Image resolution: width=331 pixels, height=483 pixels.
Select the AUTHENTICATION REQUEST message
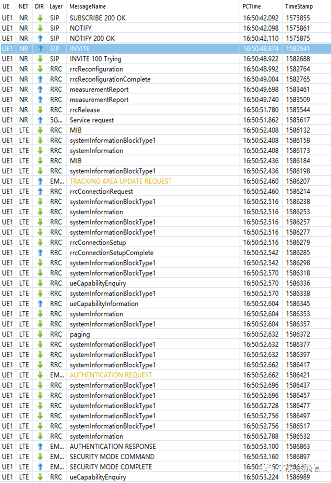(111, 375)
